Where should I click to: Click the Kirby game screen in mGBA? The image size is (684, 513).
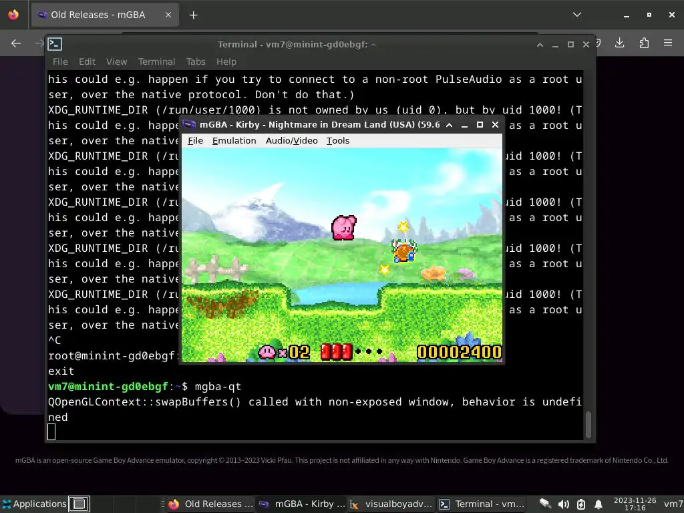(x=341, y=255)
